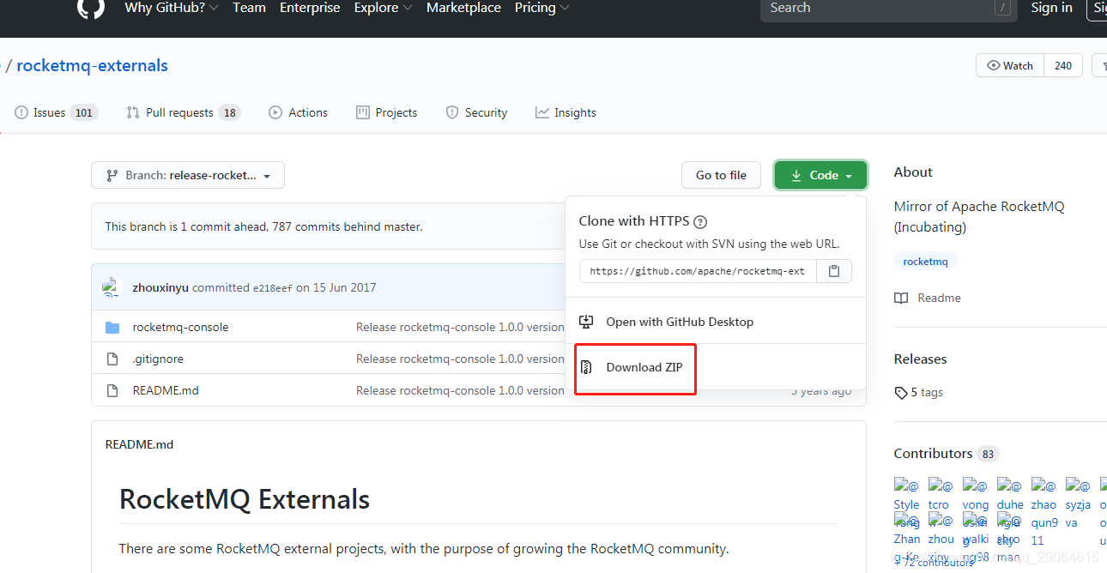Viewport: 1107px width, 573px height.
Task: Click the zhouxinyu author avatar
Action: (112, 287)
